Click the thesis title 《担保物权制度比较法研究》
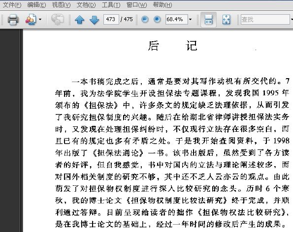 point(177,201)
